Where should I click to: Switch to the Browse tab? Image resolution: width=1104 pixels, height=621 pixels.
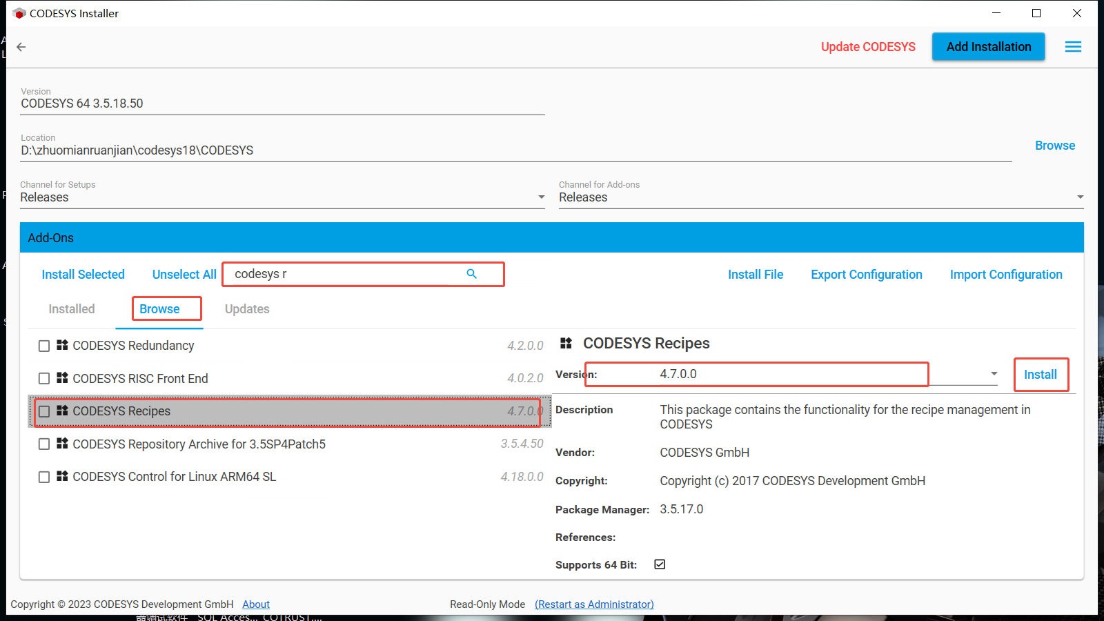159,309
